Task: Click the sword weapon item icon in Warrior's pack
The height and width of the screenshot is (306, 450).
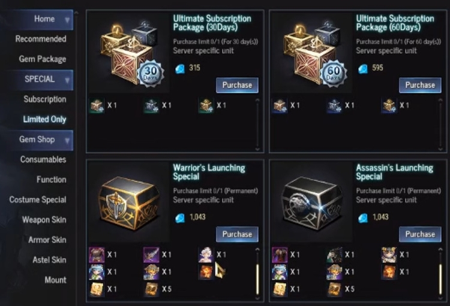Action: (151, 255)
